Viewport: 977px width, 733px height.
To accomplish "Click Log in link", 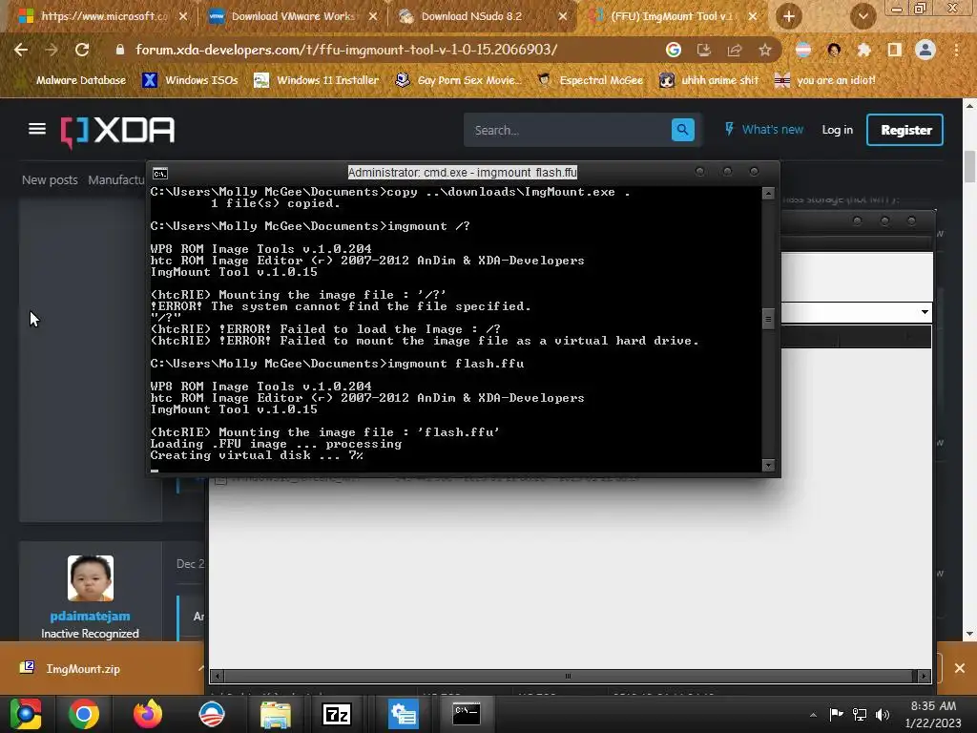I will tap(837, 130).
